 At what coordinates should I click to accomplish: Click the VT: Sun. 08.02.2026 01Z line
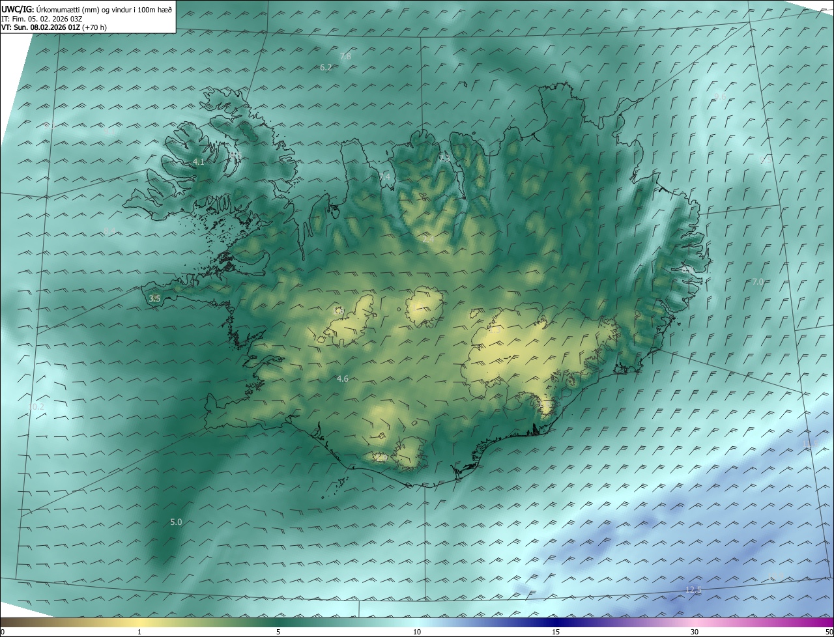pyautogui.click(x=53, y=28)
